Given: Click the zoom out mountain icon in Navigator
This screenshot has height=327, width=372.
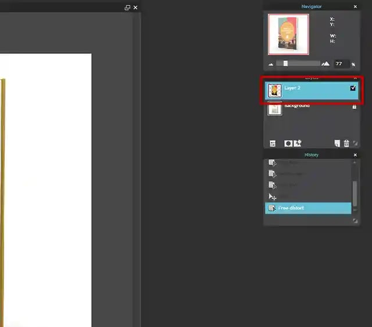Looking at the screenshot, I should 271,64.
